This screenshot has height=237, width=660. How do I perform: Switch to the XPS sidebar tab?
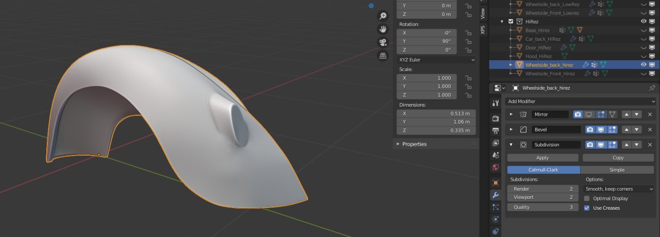click(x=483, y=29)
